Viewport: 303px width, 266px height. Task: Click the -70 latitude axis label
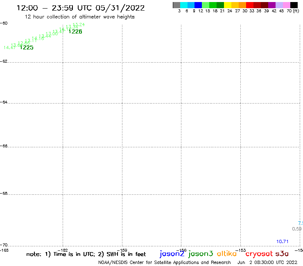pos(4,245)
